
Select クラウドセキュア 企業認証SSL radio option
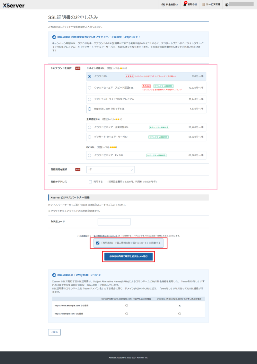(90, 127)
